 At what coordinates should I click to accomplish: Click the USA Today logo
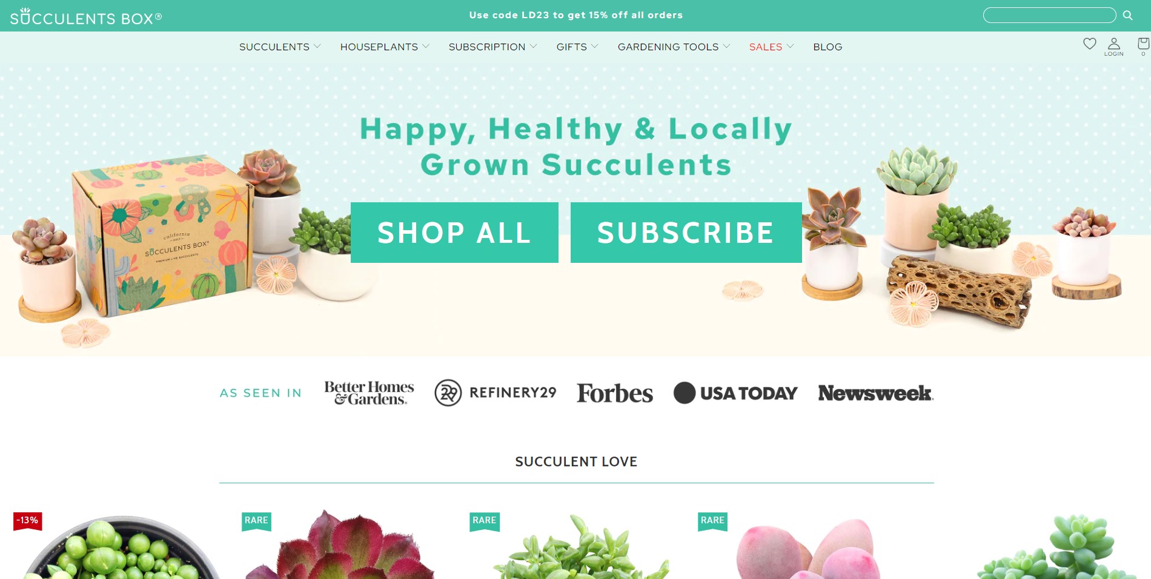[735, 393]
